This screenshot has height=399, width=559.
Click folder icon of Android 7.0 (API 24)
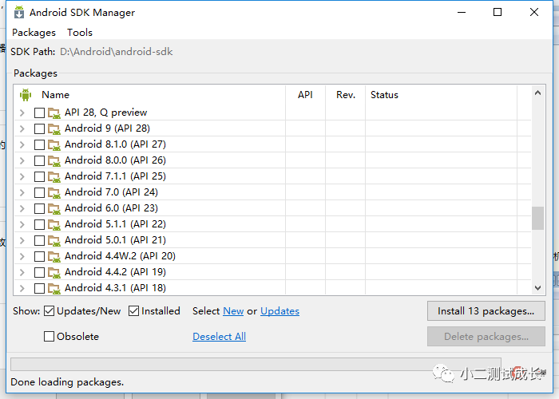[54, 193]
